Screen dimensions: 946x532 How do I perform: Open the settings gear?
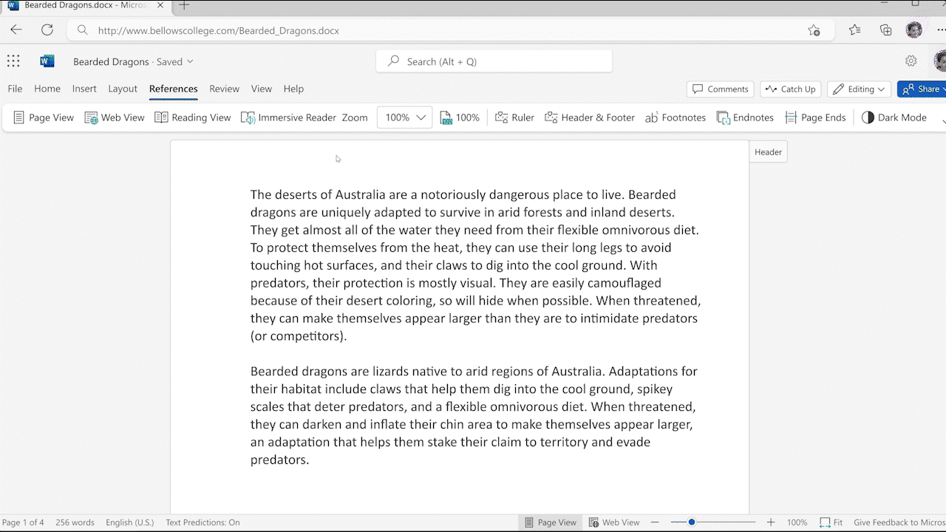tap(911, 61)
